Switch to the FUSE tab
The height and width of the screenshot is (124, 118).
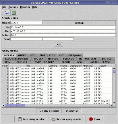click(52, 55)
